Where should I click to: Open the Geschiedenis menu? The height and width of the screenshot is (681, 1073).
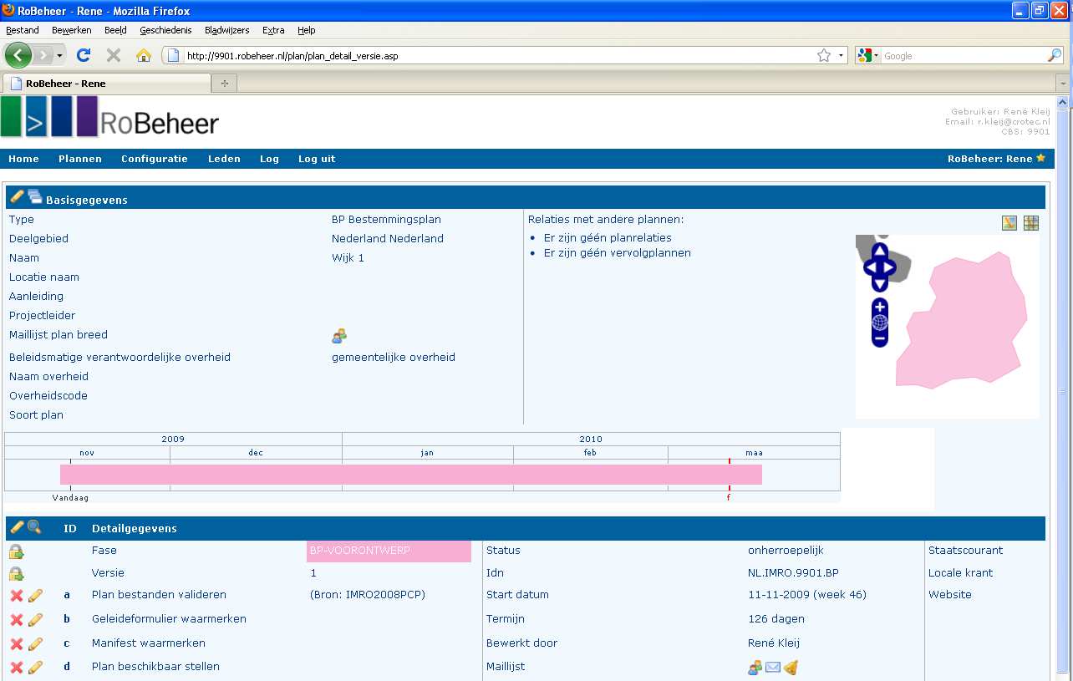165,30
